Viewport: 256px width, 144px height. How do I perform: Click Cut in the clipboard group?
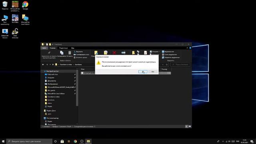[78, 52]
